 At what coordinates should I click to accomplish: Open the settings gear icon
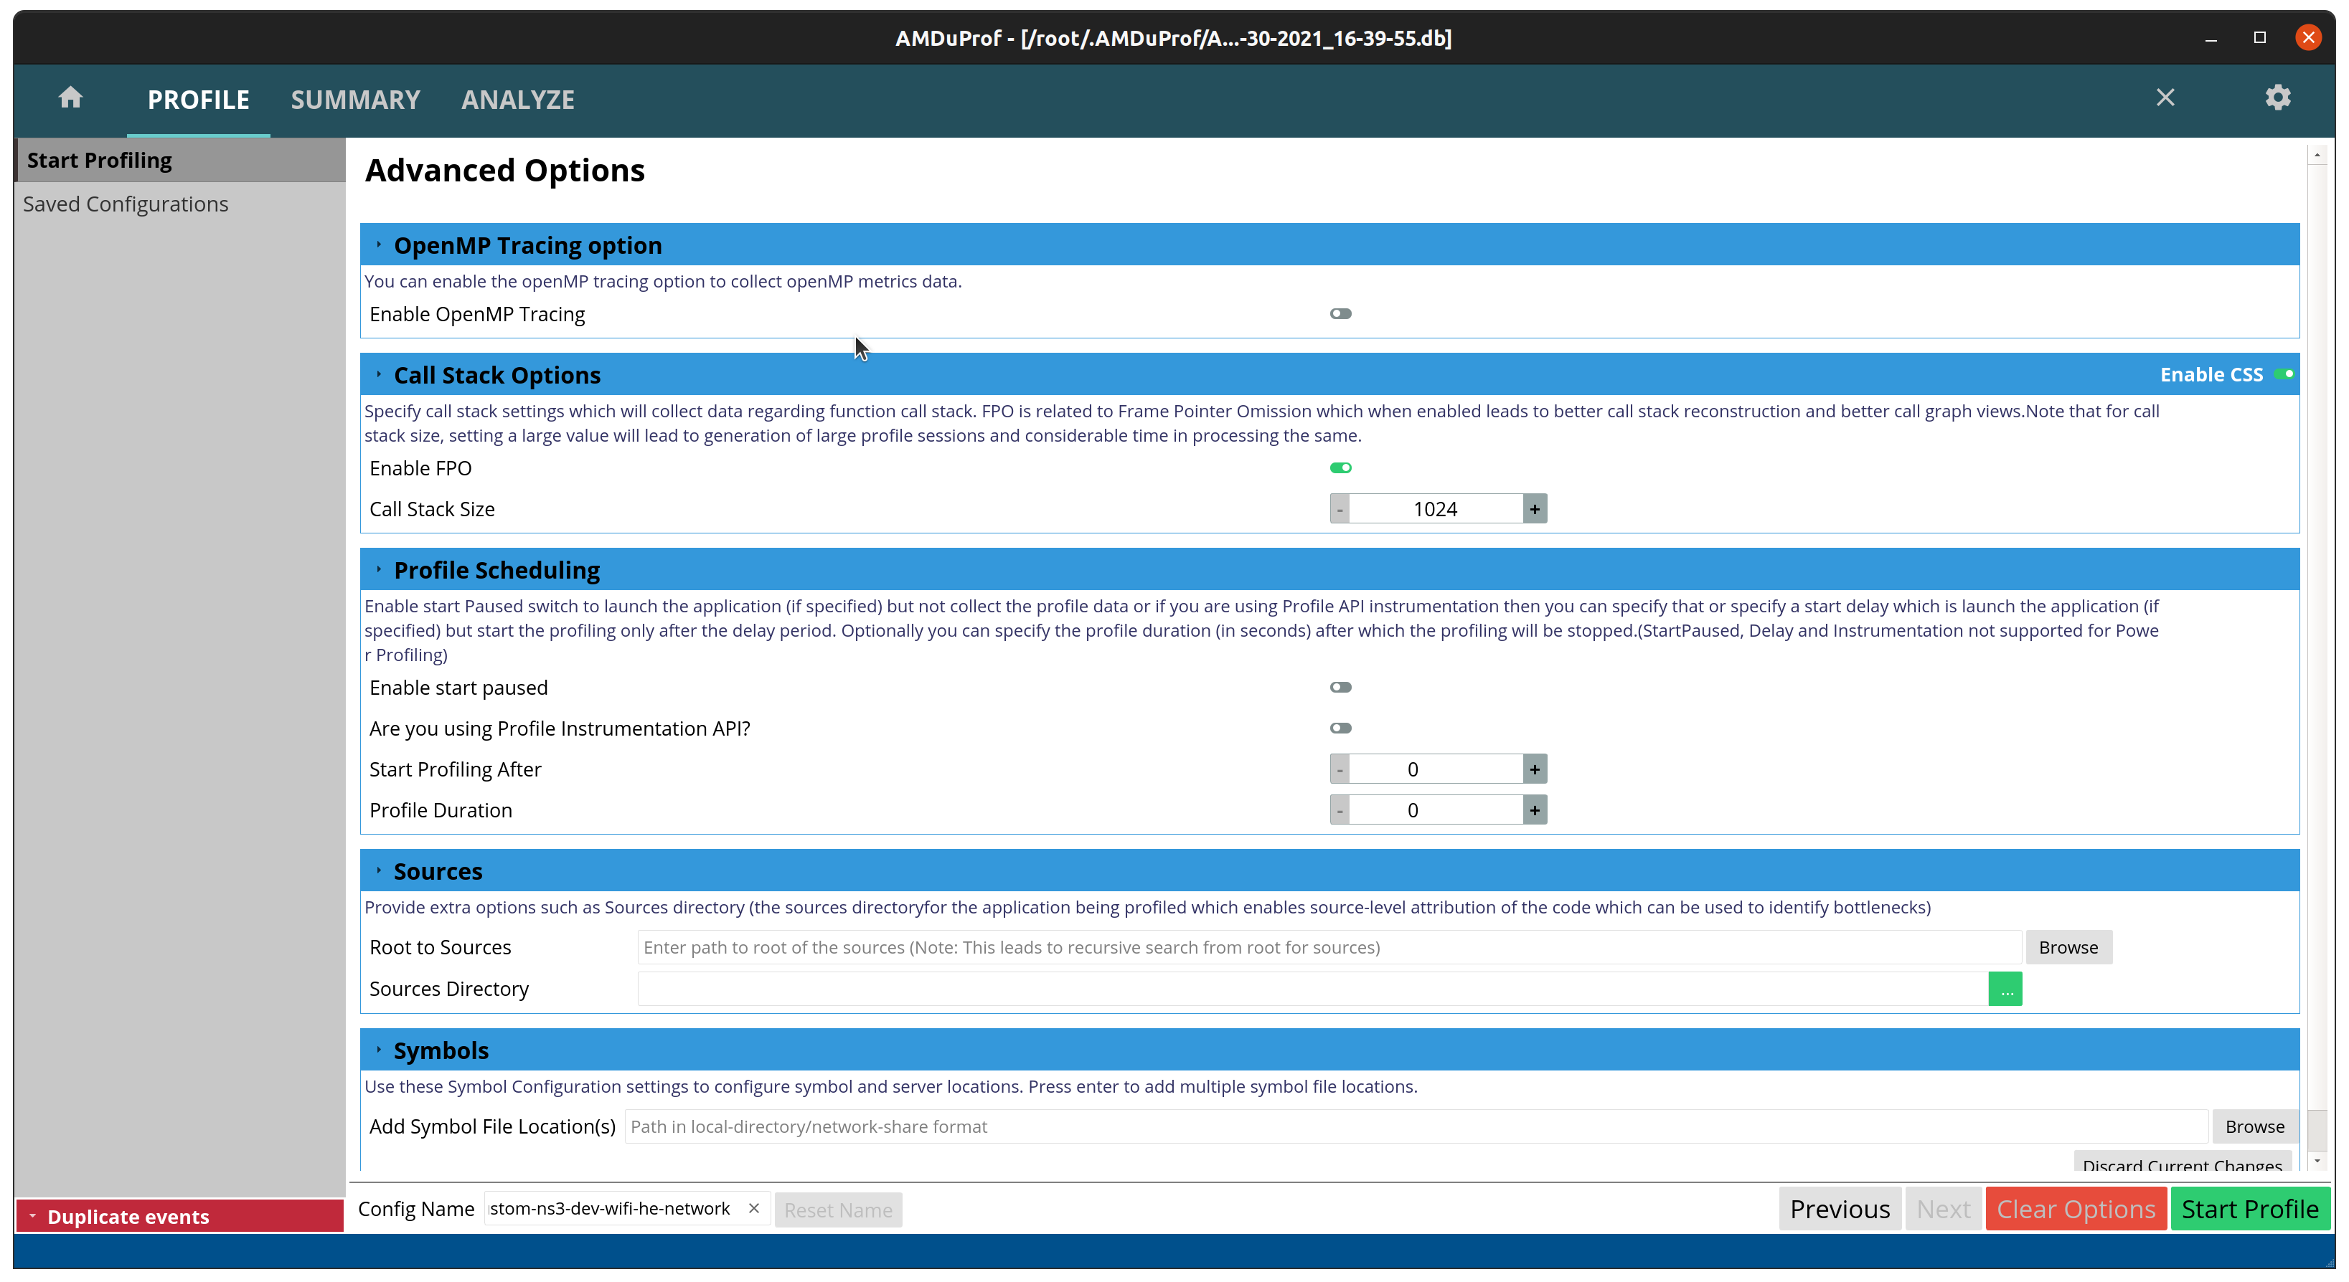tap(2277, 98)
